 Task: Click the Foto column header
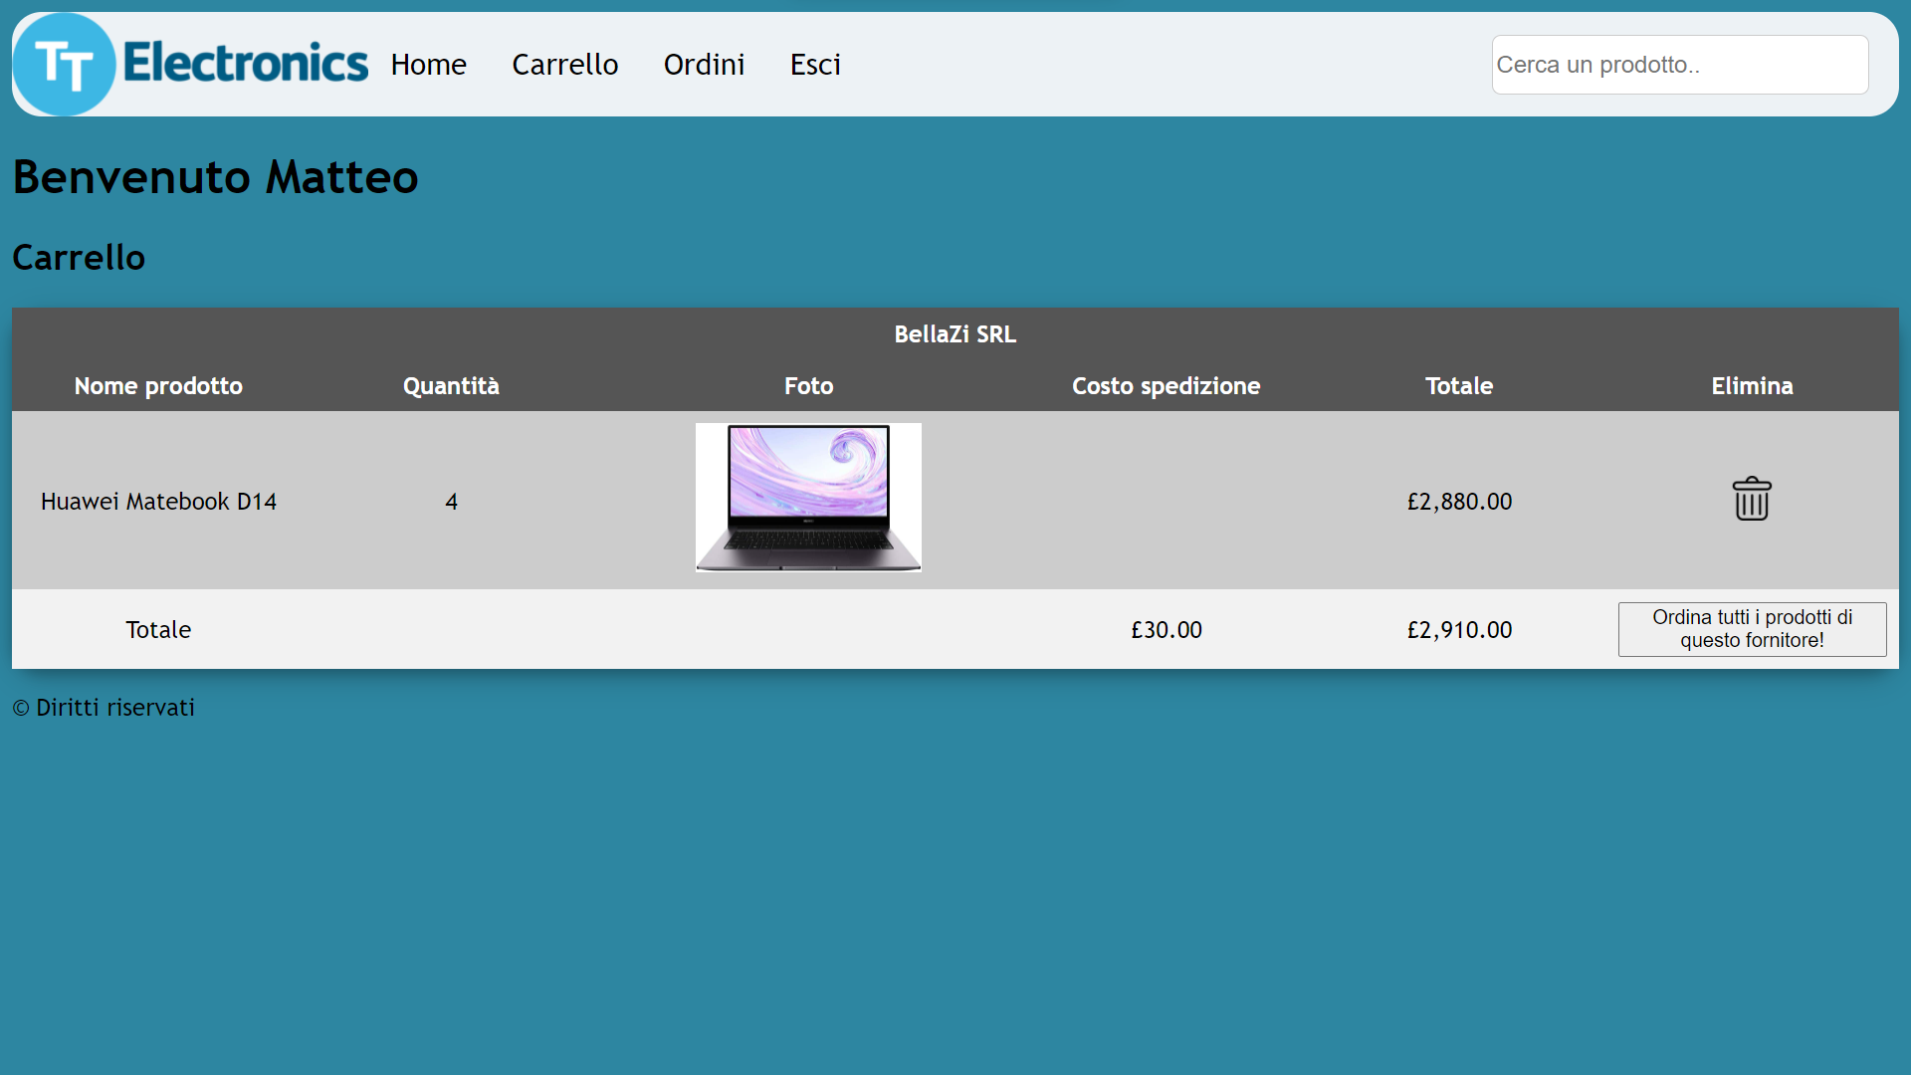point(808,386)
